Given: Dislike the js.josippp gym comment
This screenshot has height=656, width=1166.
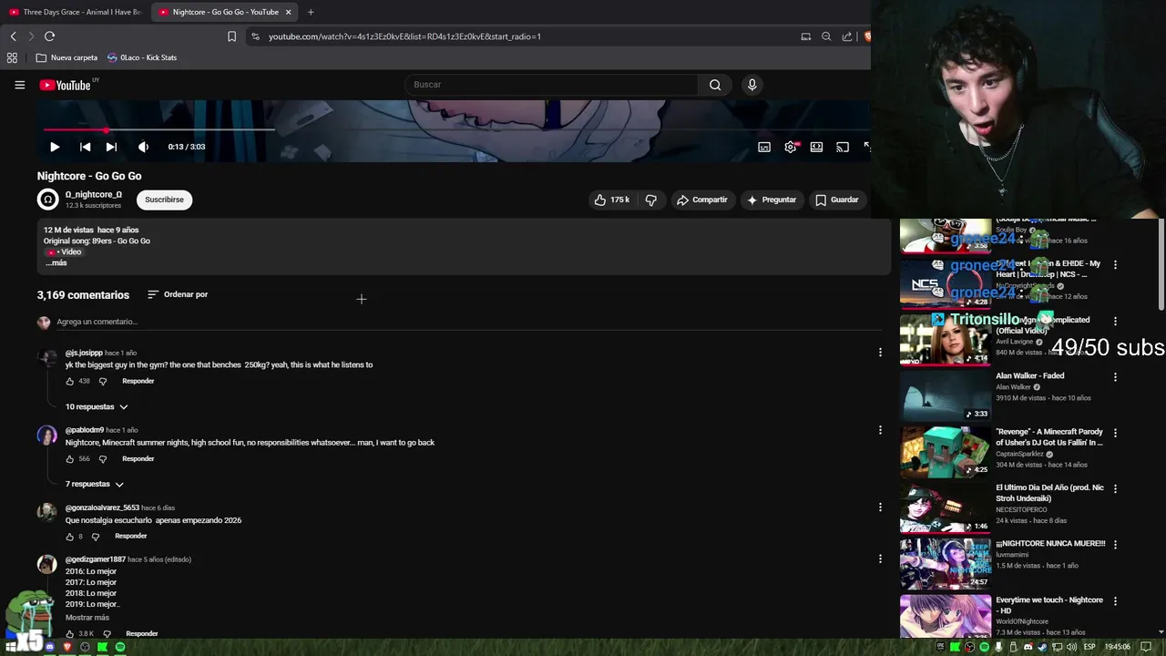Looking at the screenshot, I should (102, 381).
